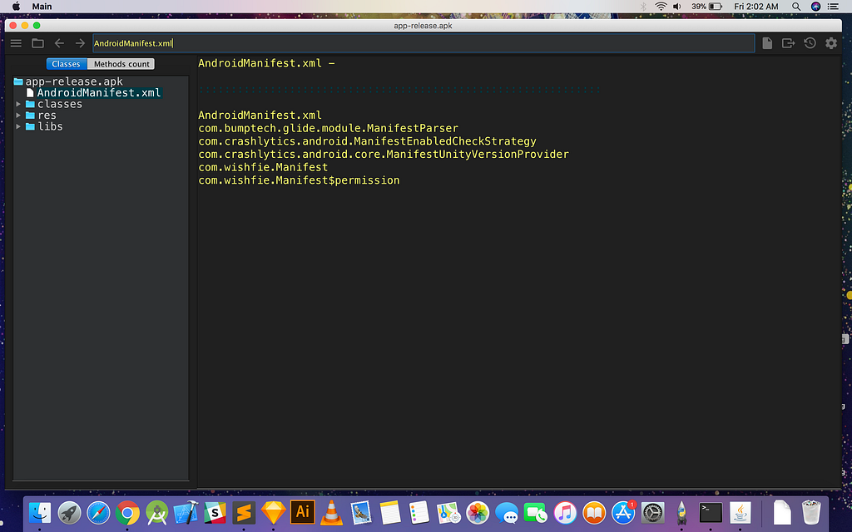Open settings via the gear icon
852x532 pixels.
[x=831, y=43]
